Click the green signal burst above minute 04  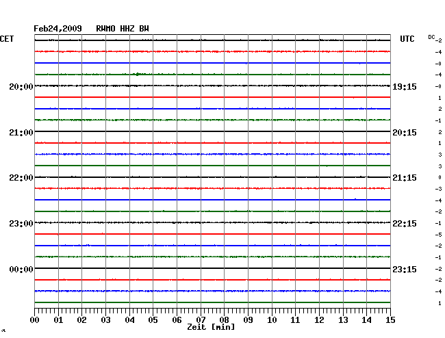[x=139, y=75]
